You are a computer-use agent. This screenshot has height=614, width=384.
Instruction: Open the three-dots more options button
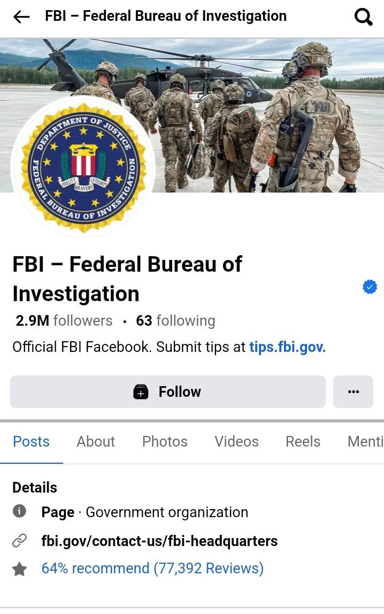[353, 392]
